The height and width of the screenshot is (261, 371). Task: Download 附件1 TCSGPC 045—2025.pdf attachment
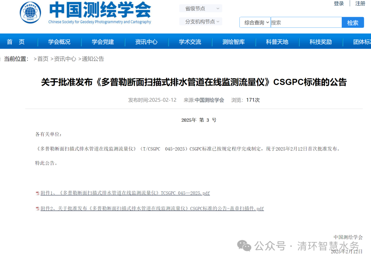125,193
